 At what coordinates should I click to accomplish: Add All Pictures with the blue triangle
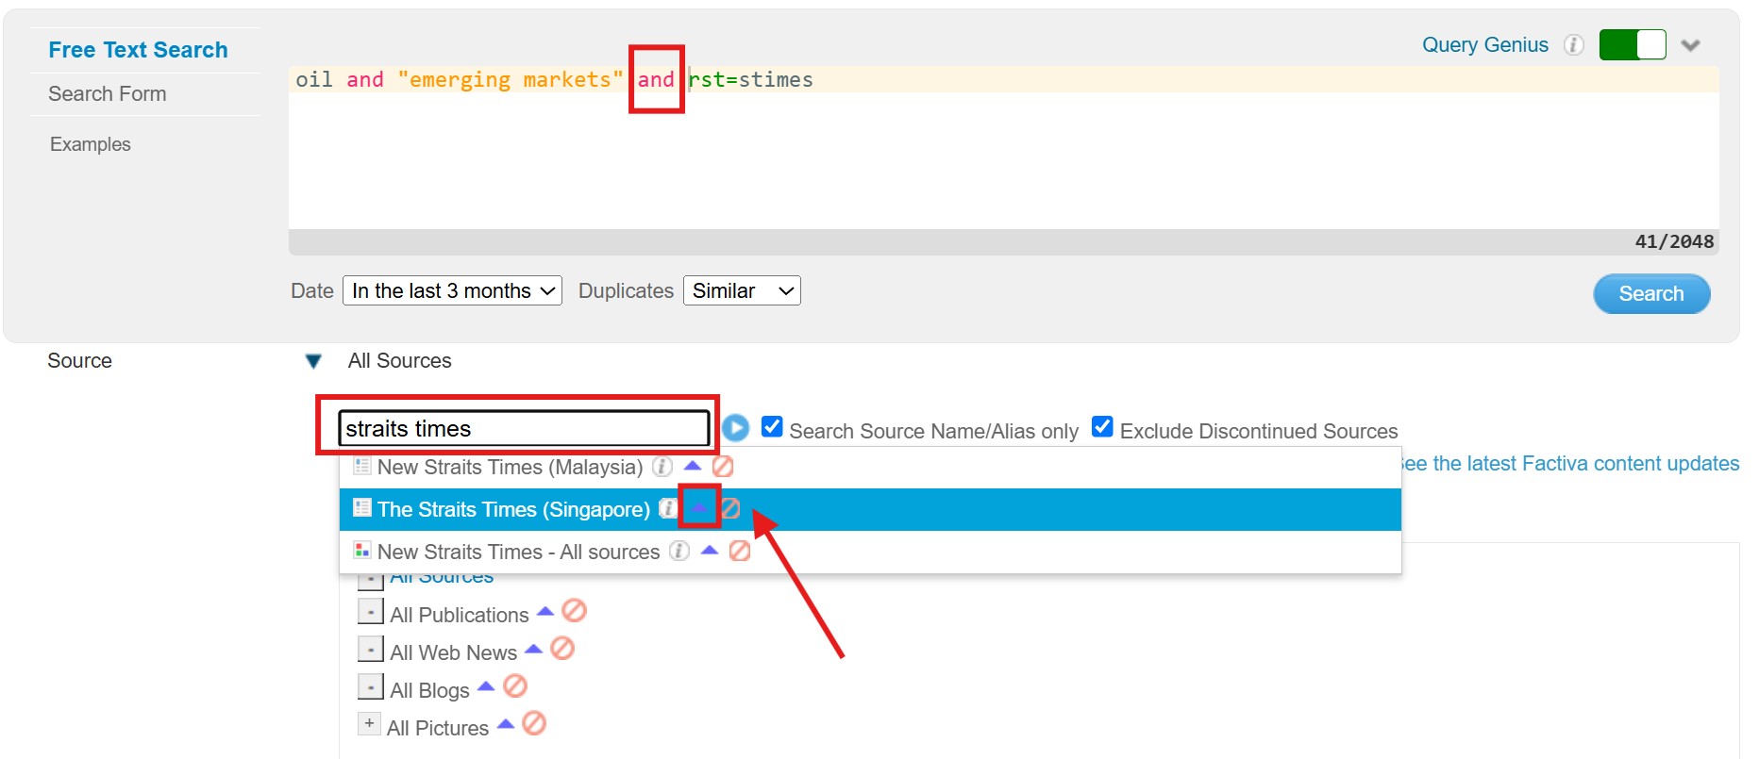click(x=506, y=725)
